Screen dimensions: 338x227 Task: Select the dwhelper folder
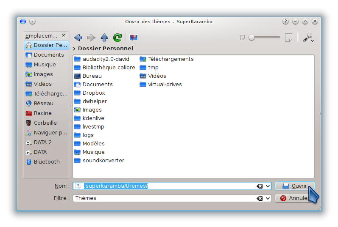[90, 101]
